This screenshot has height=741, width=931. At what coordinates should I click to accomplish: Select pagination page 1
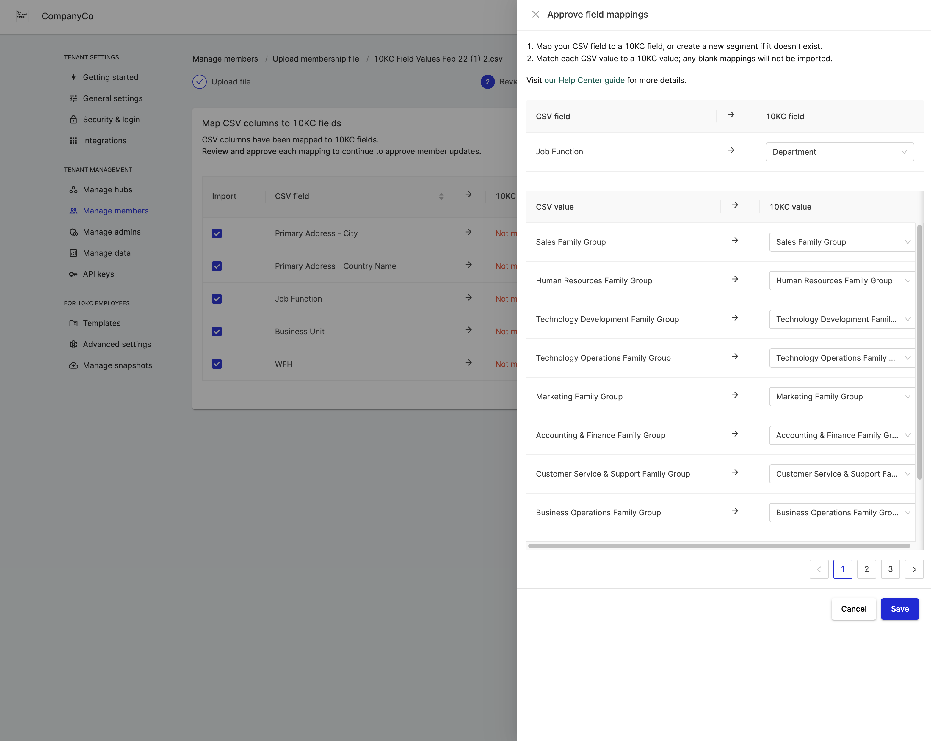(842, 569)
